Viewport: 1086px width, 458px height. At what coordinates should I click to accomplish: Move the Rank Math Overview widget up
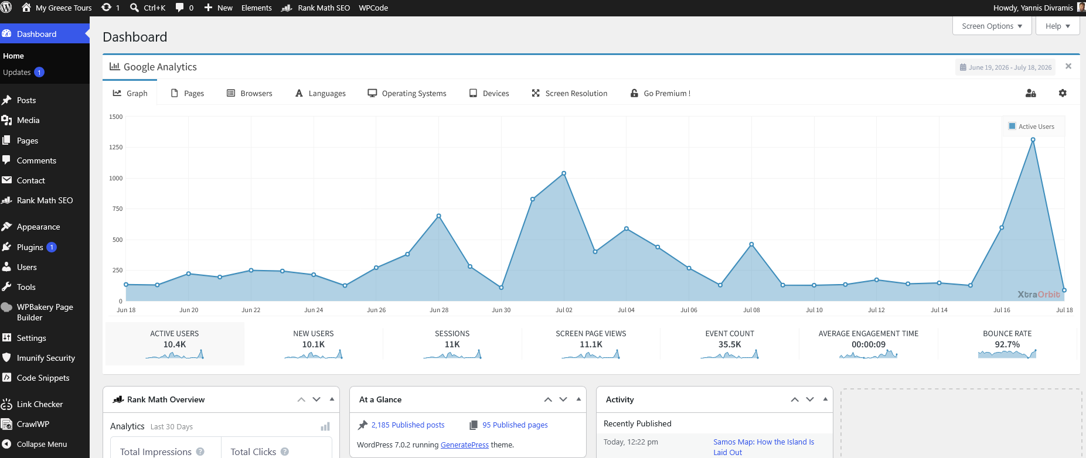click(301, 399)
